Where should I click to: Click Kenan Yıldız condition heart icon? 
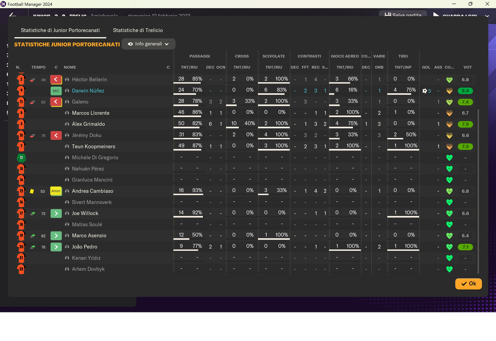449,258
